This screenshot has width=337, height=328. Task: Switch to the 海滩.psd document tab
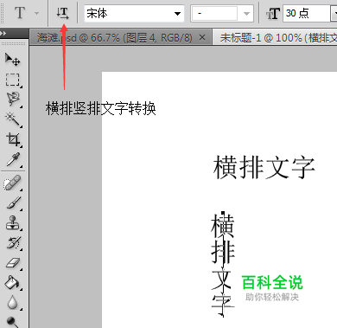(x=115, y=38)
